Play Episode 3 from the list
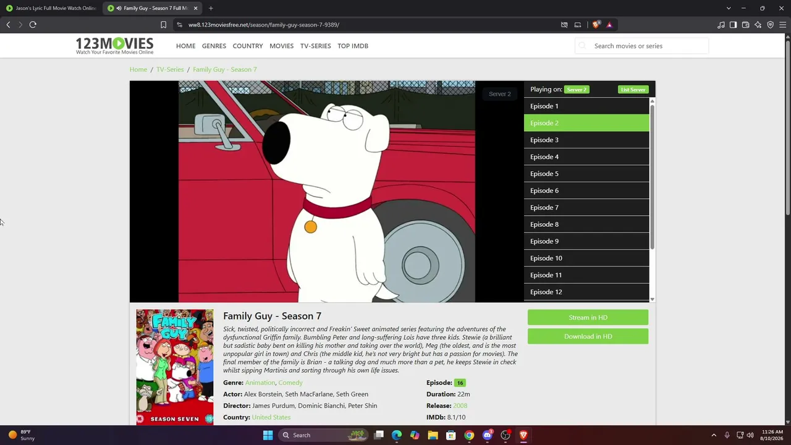 586,140
